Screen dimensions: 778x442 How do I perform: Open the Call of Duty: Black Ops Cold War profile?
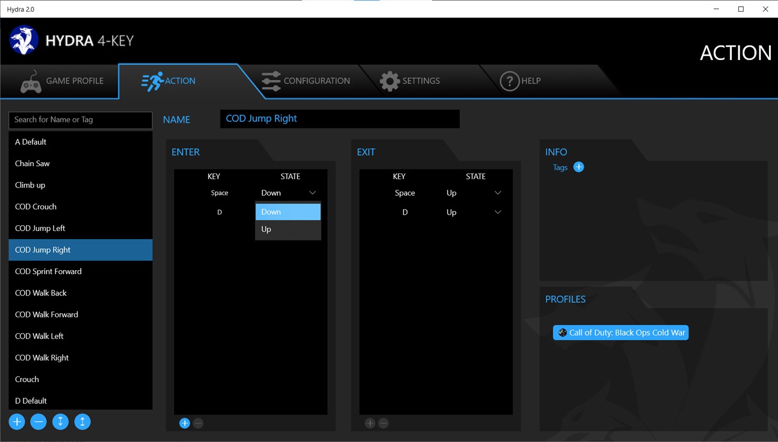click(x=620, y=332)
